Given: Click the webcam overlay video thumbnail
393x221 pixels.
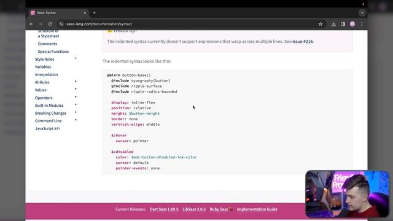Looking at the screenshot, I should tap(347, 194).
